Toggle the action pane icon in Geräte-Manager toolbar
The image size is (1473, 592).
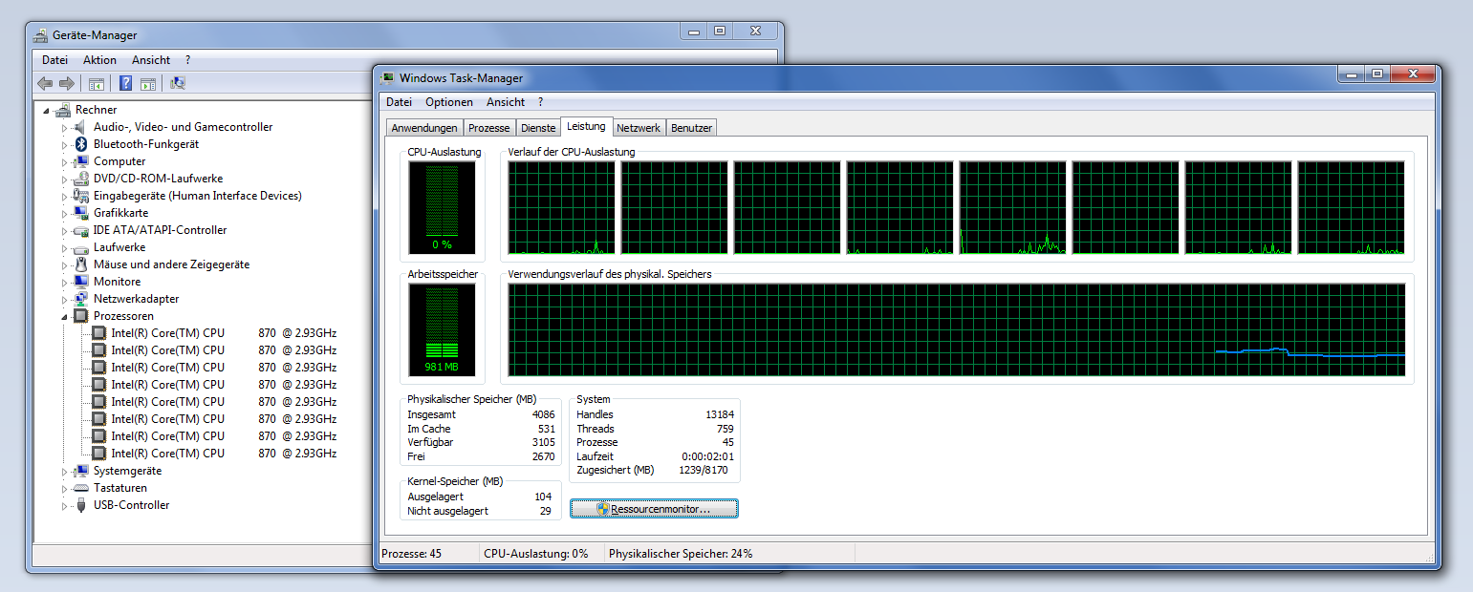[x=148, y=83]
